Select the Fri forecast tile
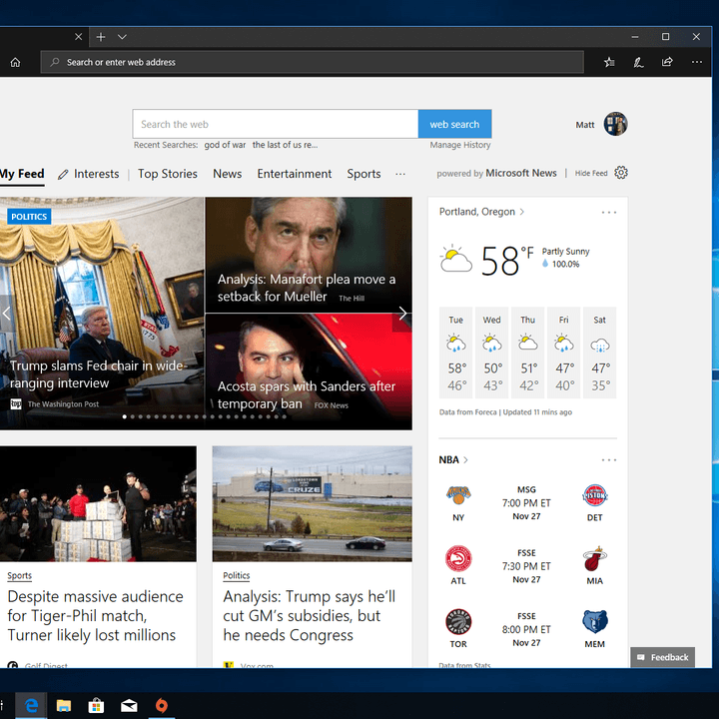This screenshot has width=719, height=719. [x=563, y=353]
